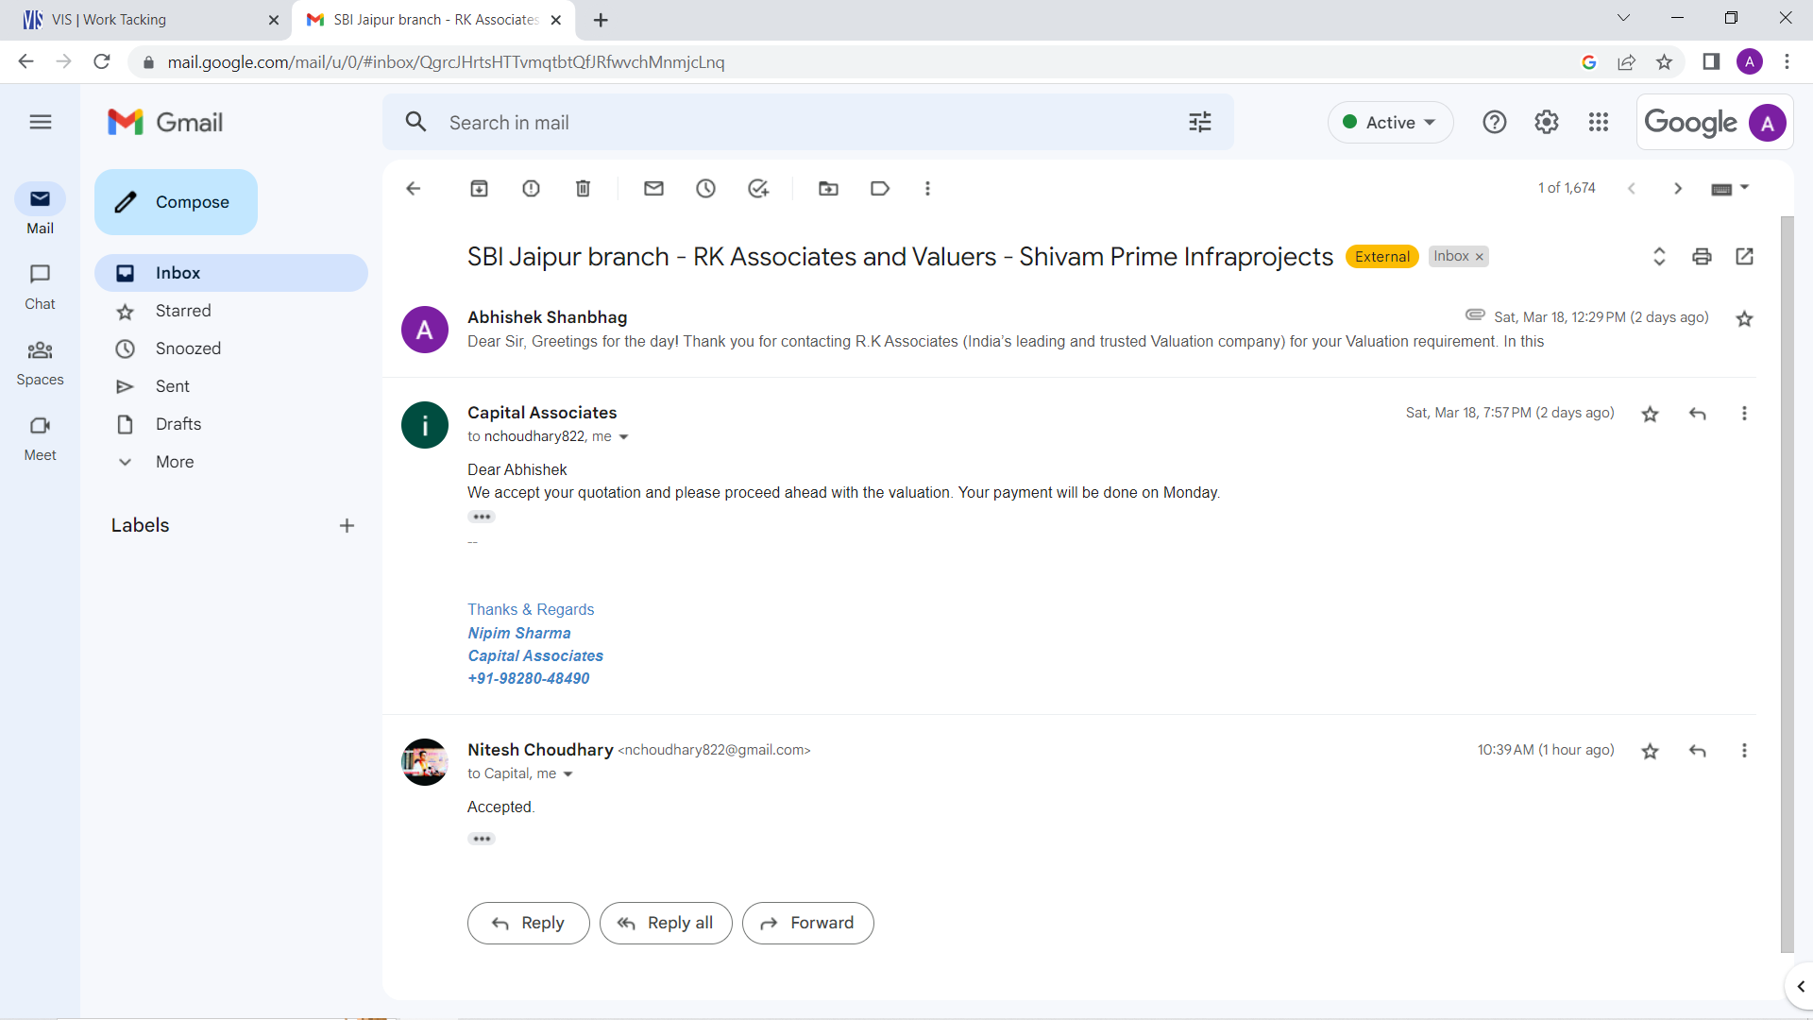Viewport: 1813px width, 1020px height.
Task: Report conversation as spam
Action: coord(531,188)
